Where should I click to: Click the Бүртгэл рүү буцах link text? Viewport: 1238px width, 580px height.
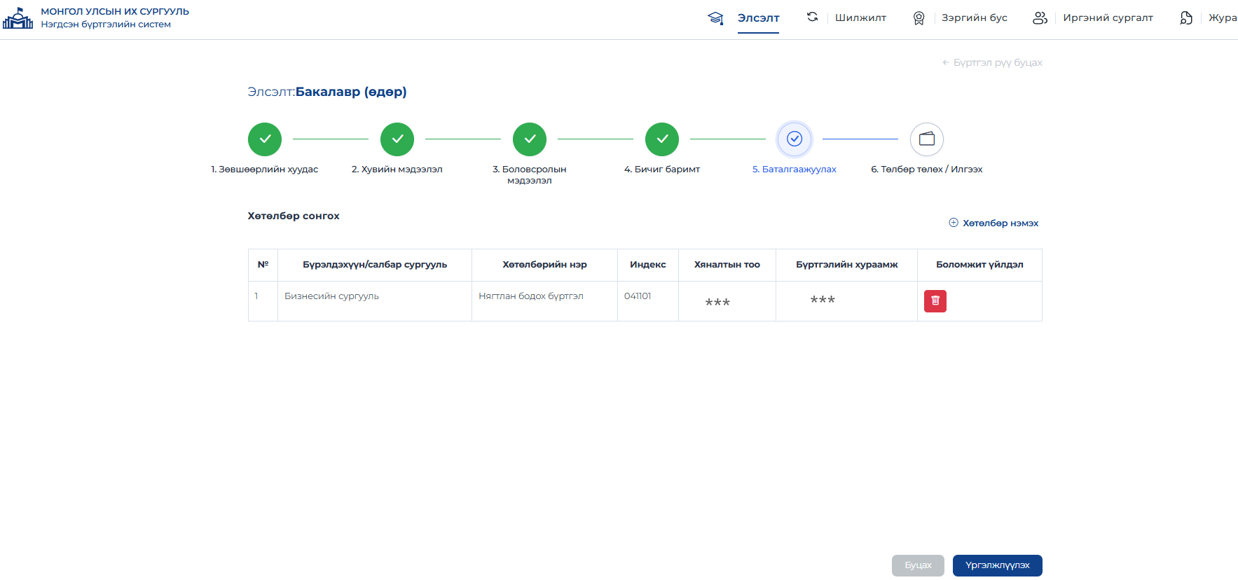coord(998,62)
